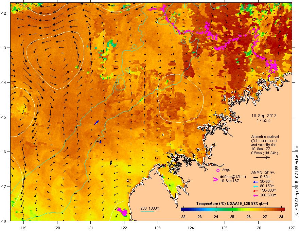Click the date label 10-Sep-2013

[x=264, y=116]
